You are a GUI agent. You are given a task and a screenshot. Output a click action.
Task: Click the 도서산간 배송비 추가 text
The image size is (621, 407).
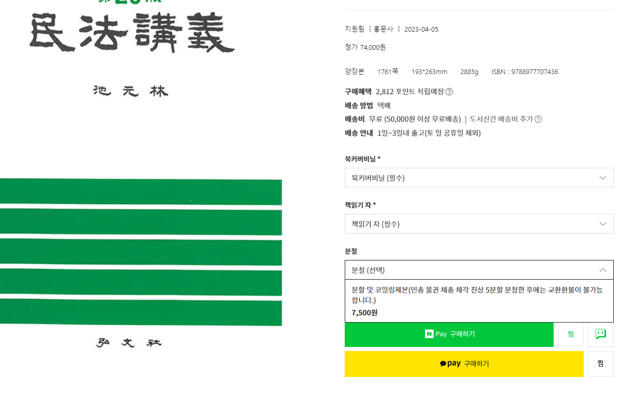[501, 119]
